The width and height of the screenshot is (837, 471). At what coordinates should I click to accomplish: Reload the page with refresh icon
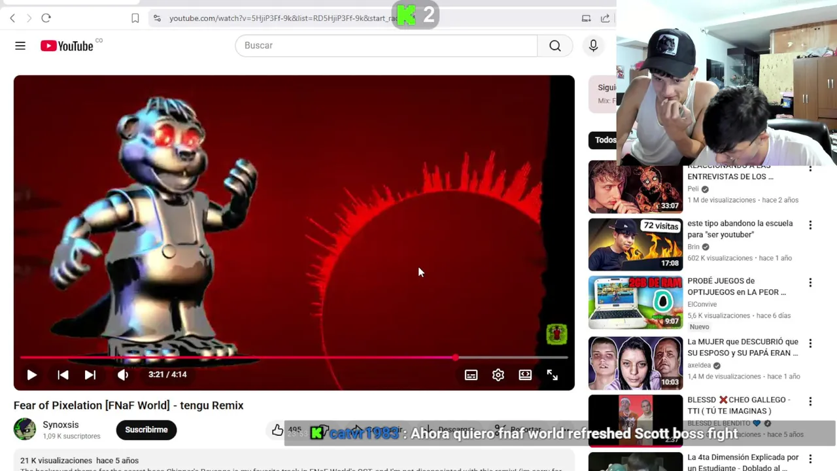point(46,18)
